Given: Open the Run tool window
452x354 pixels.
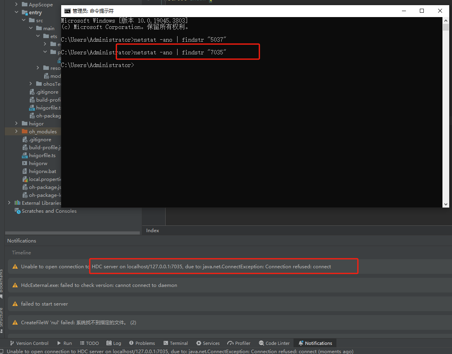Looking at the screenshot, I should pos(65,343).
